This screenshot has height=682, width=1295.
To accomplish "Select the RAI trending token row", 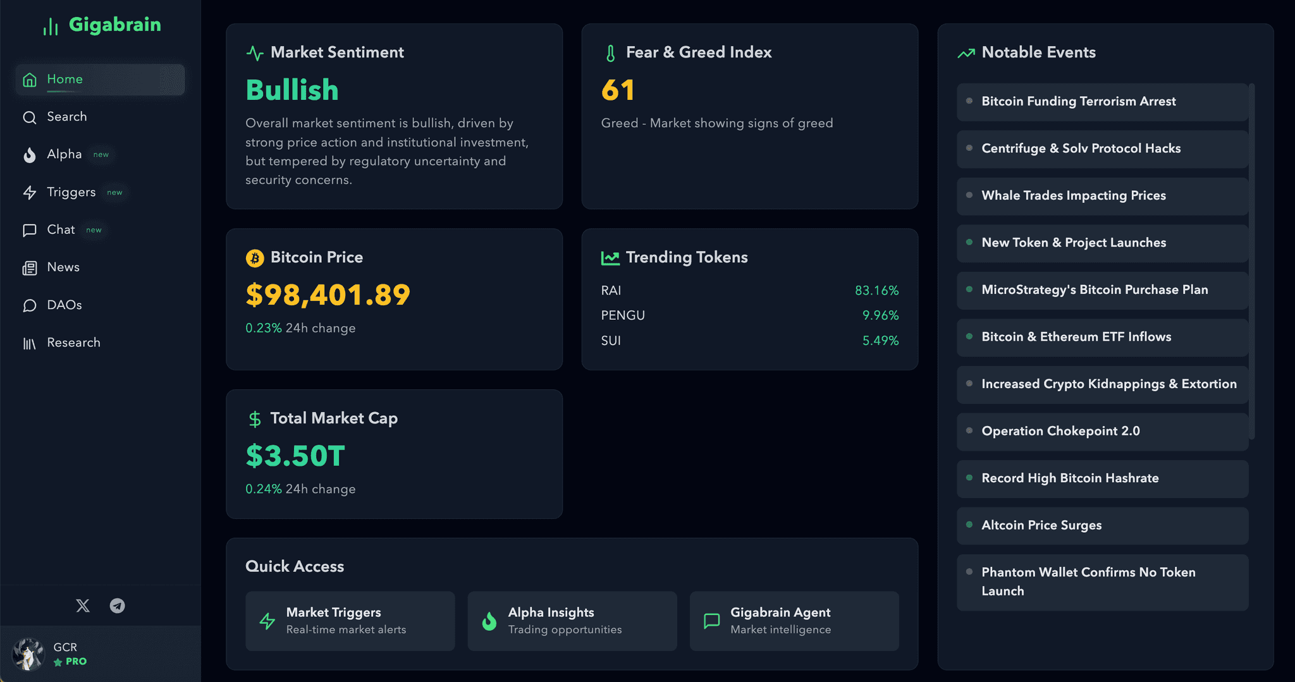I will point(750,291).
